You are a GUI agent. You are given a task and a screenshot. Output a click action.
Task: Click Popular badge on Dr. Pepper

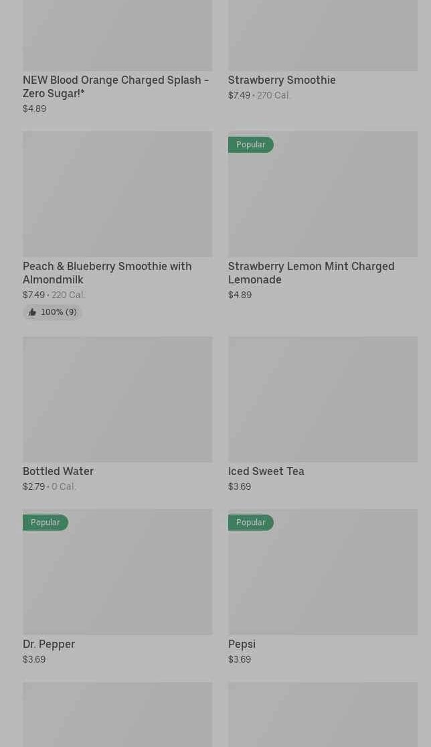pos(45,523)
